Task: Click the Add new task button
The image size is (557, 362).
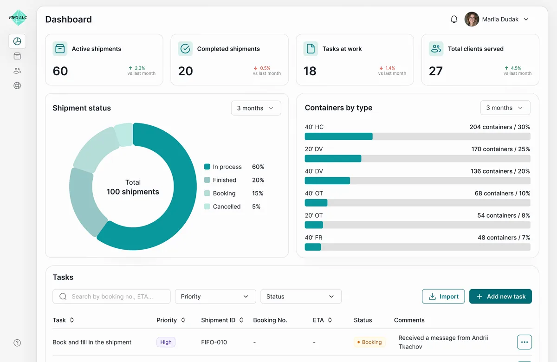Action: tap(500, 297)
